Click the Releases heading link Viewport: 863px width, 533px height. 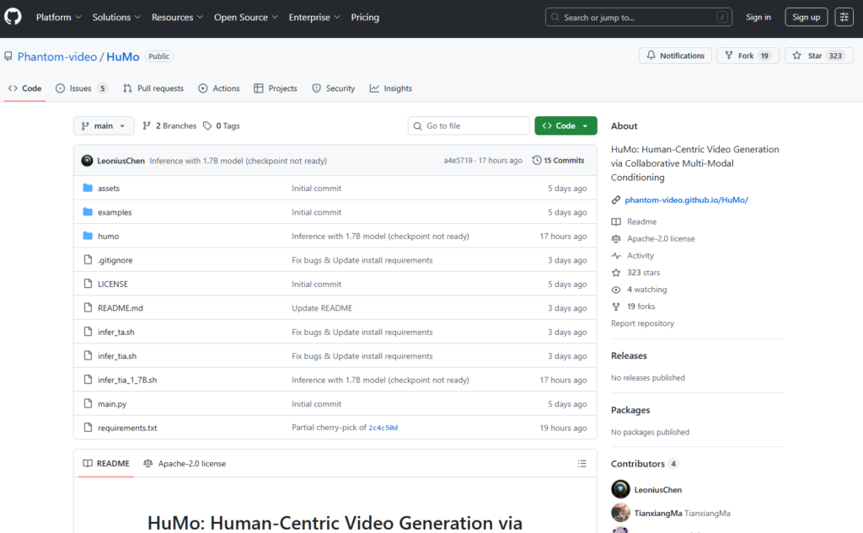629,356
